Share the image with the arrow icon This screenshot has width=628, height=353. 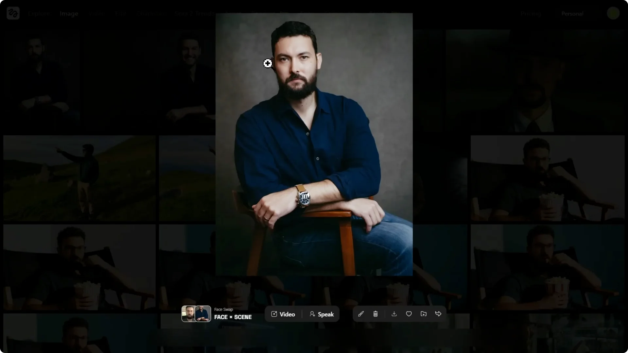click(x=438, y=314)
